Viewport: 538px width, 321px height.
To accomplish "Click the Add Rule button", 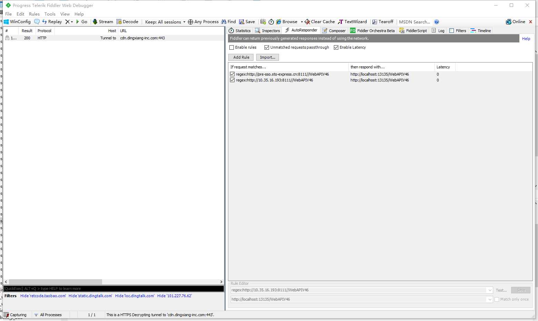I will [241, 57].
